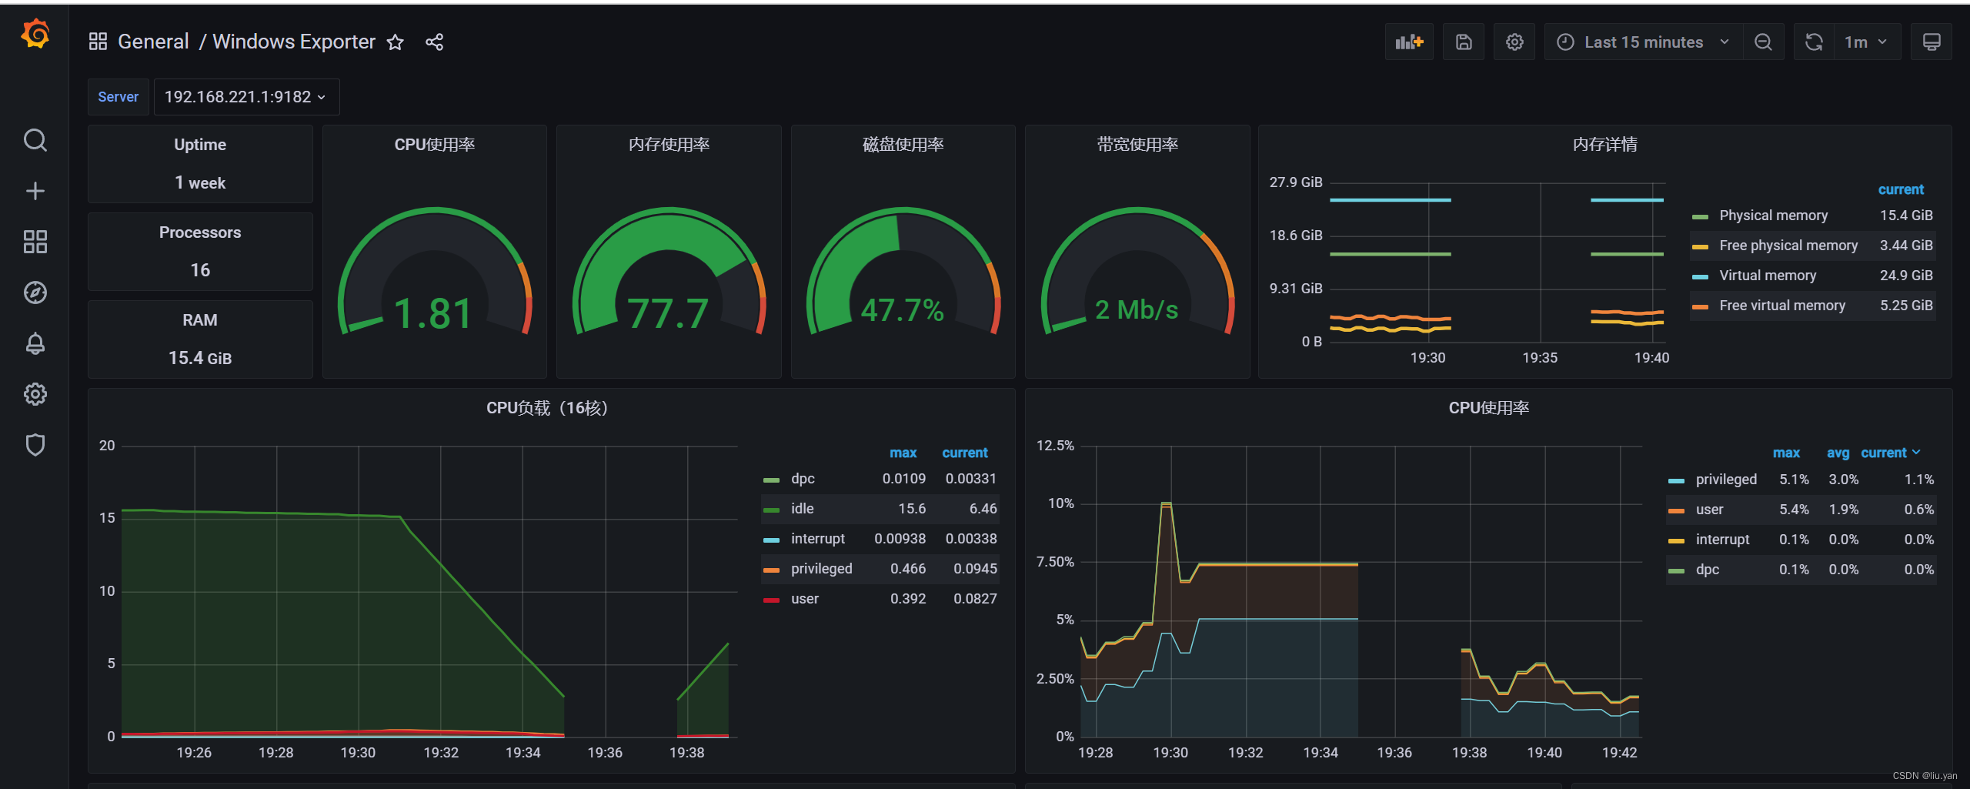Open the Server 192.168.221.1:9182 dropdown

[246, 97]
